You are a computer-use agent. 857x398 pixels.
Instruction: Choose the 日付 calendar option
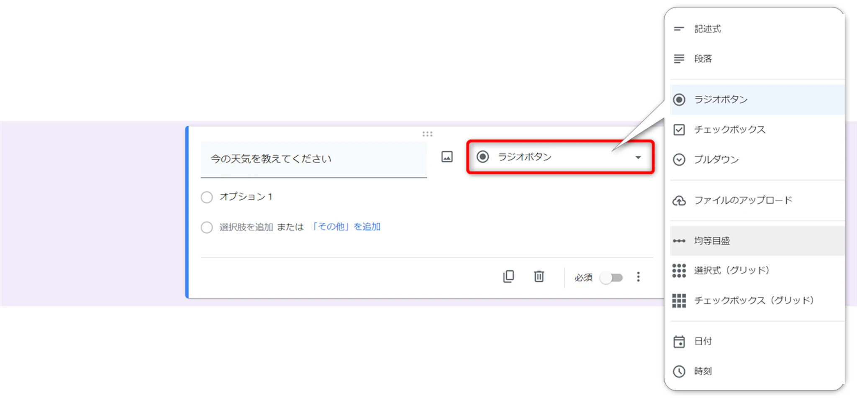click(x=703, y=341)
